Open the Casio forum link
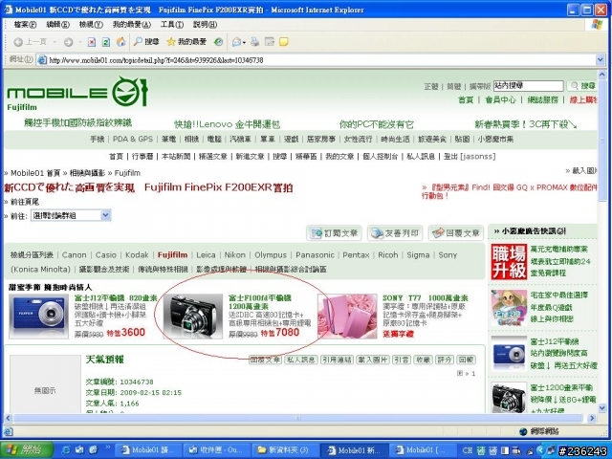612x459 pixels. [x=106, y=255]
